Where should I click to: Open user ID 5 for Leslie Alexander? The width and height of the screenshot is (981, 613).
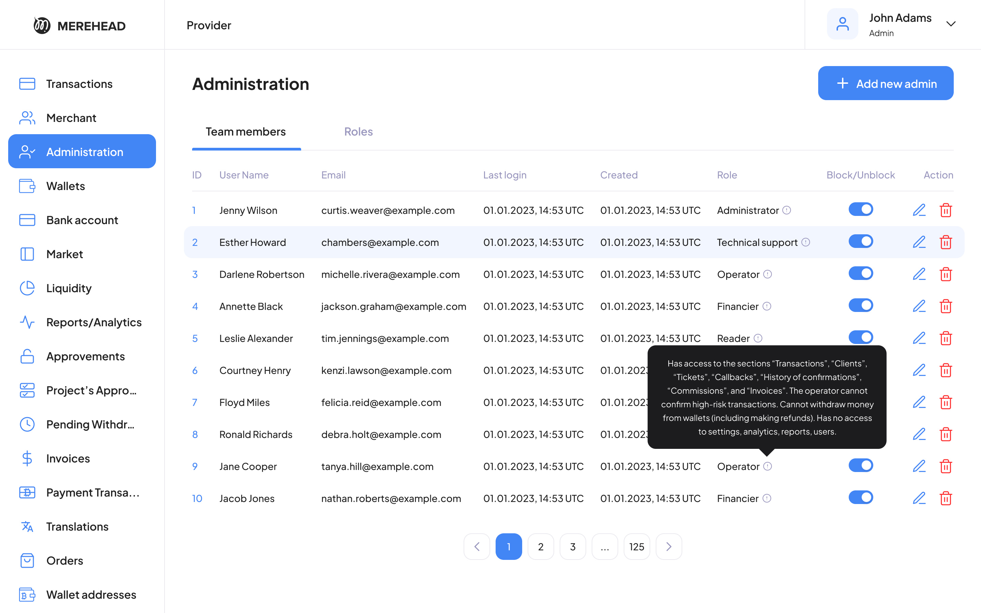tap(195, 339)
